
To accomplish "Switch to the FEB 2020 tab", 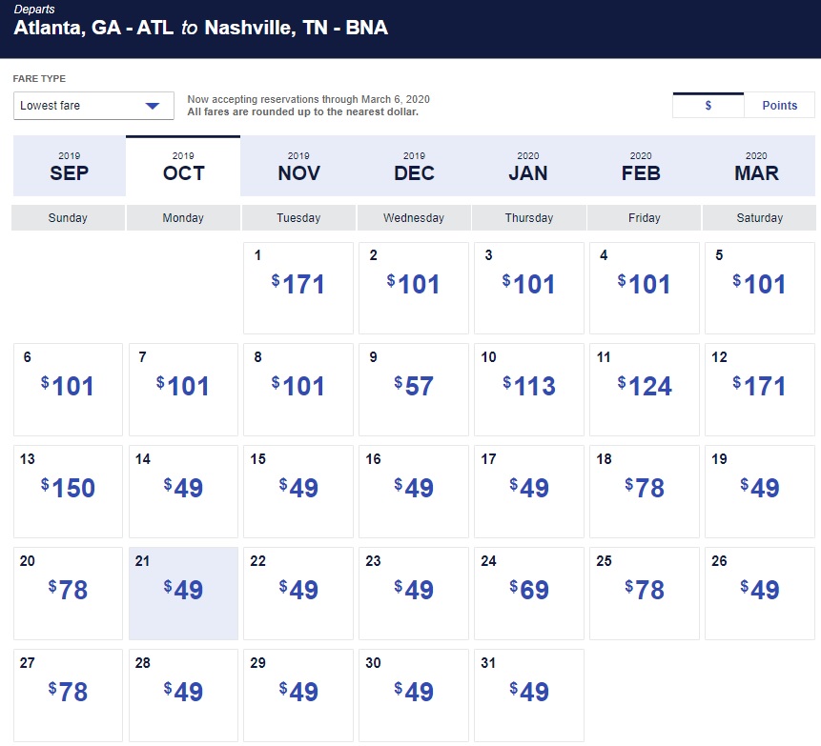I will (644, 166).
